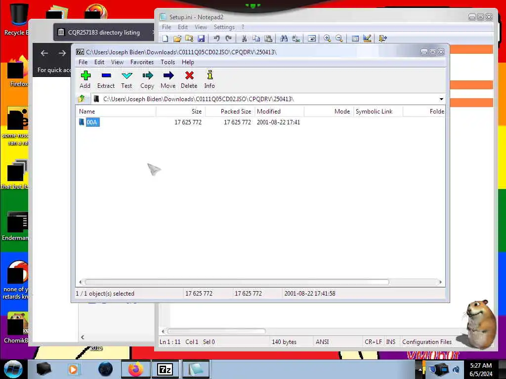The width and height of the screenshot is (506, 379).
Task: Click the Cut scissors icon in Notepad2
Action: tap(244, 38)
